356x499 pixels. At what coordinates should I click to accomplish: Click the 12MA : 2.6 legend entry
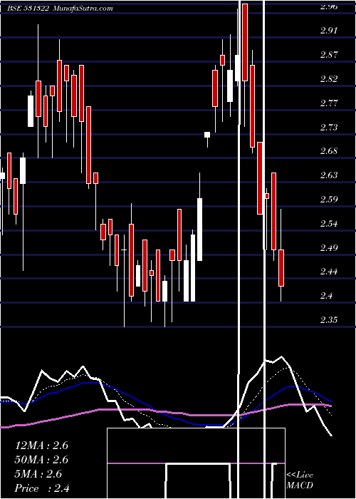tap(41, 446)
